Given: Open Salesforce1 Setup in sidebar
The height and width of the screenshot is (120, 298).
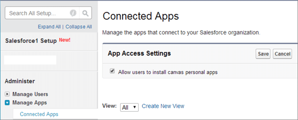Looking at the screenshot, I should (31, 41).
